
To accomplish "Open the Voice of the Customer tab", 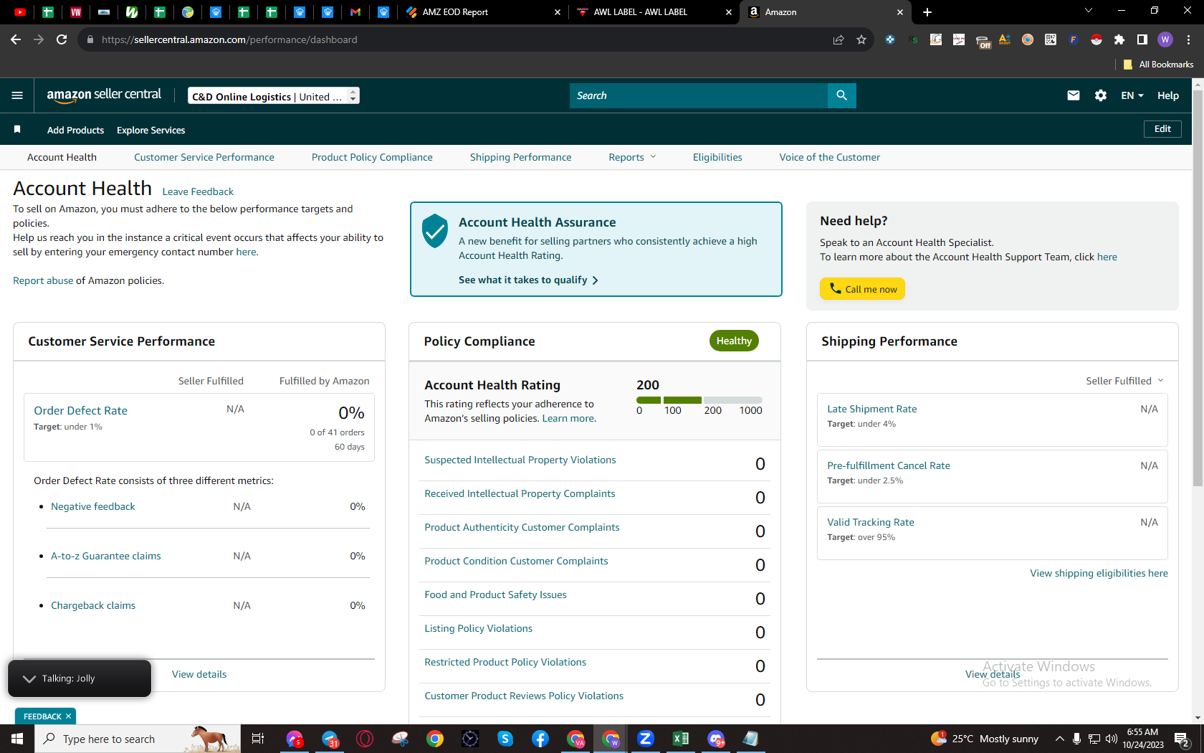I will click(830, 157).
